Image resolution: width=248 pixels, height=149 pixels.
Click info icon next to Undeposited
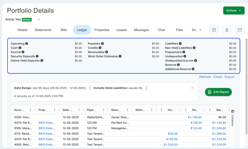pos(185,56)
